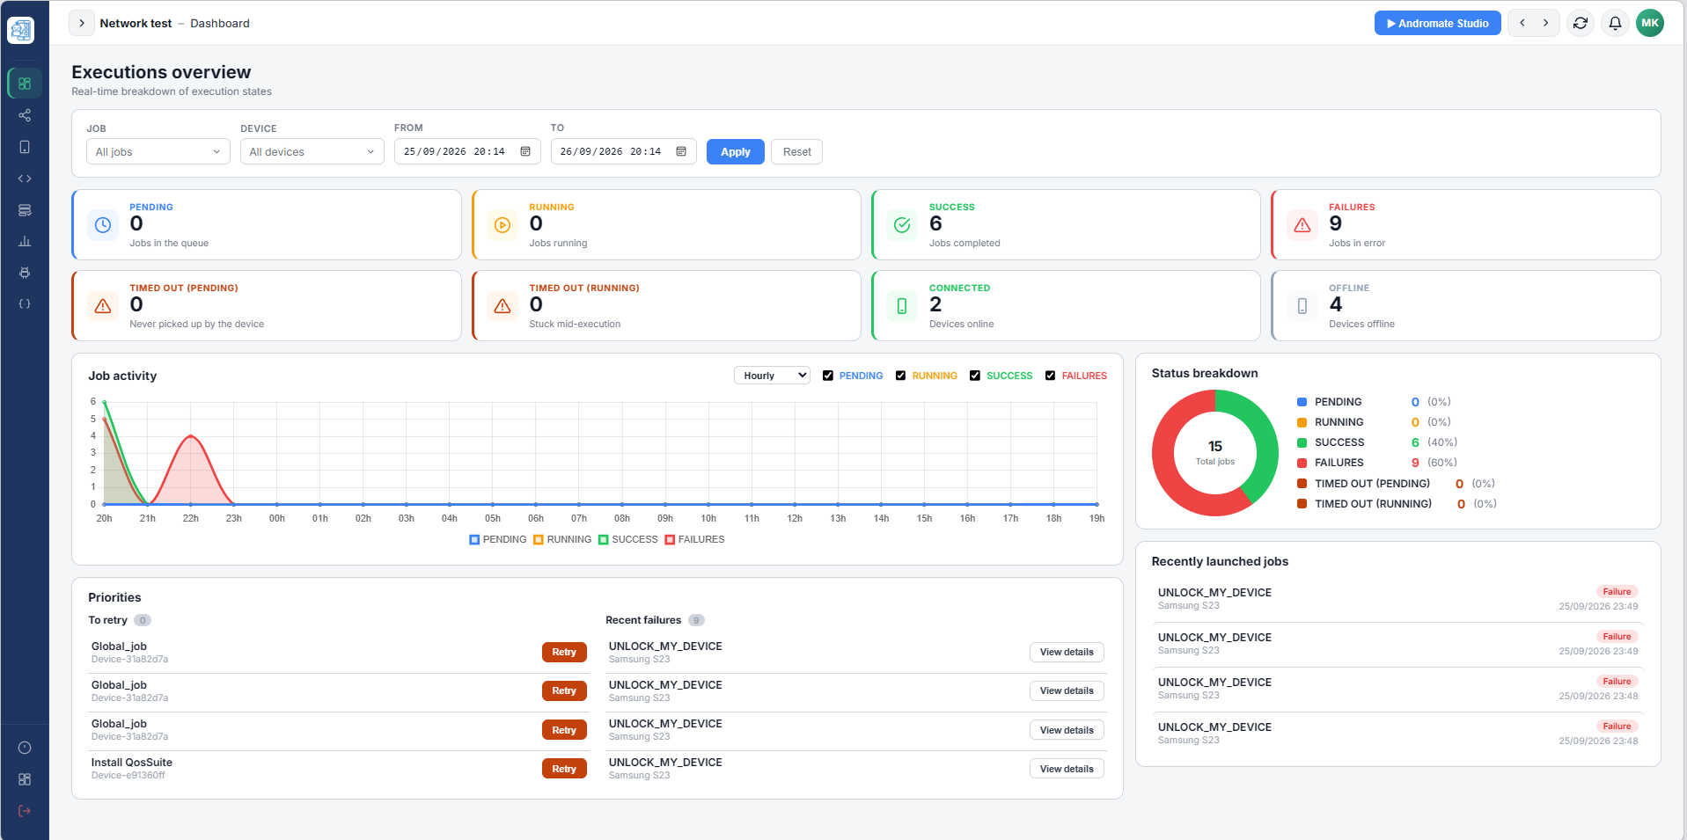Open the curly braces sidebar icon
Image resolution: width=1687 pixels, height=840 pixels.
[25, 303]
